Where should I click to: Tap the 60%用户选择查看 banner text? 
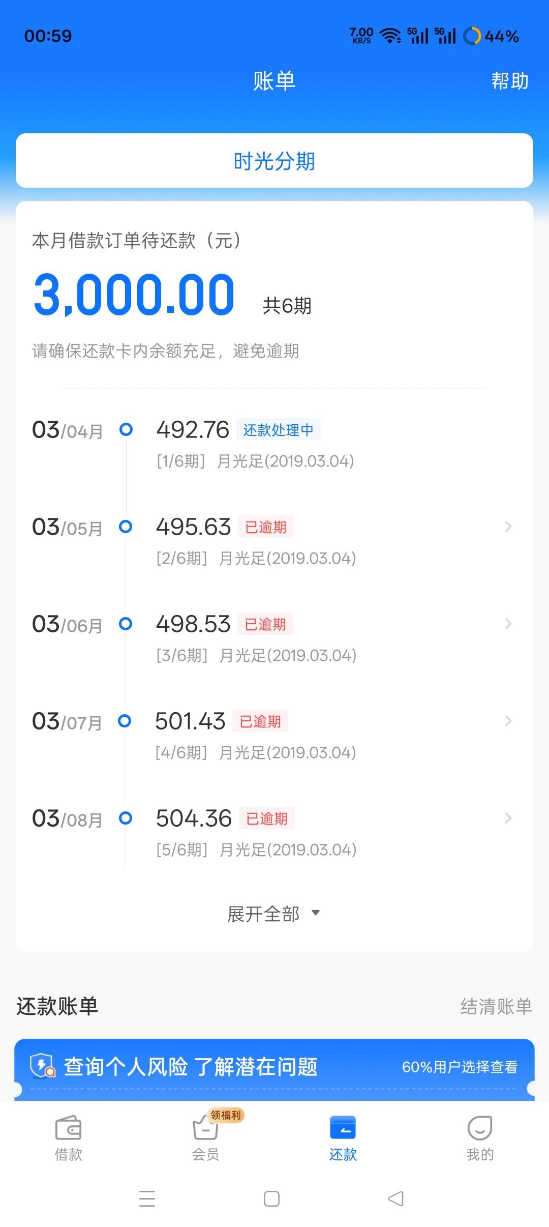click(460, 1067)
